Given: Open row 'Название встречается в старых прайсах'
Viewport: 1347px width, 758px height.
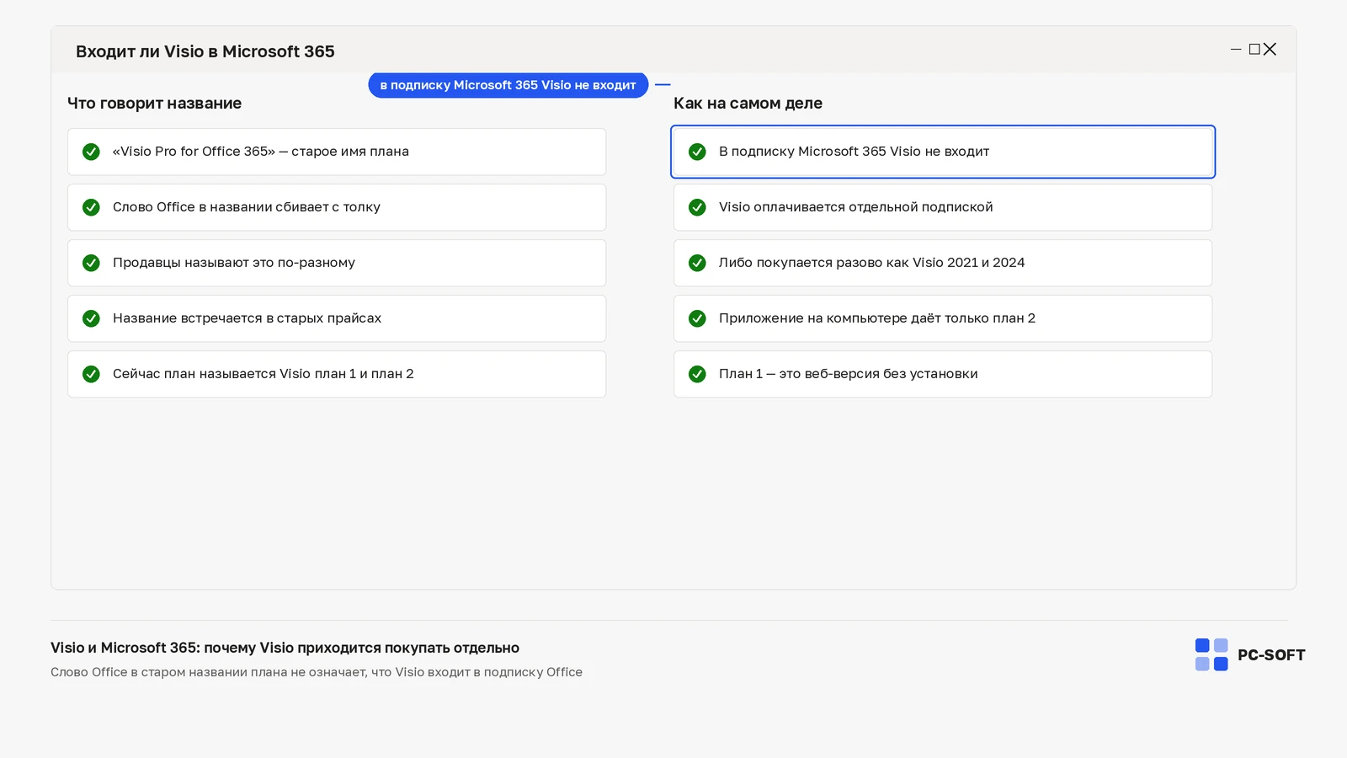Looking at the screenshot, I should tap(337, 318).
